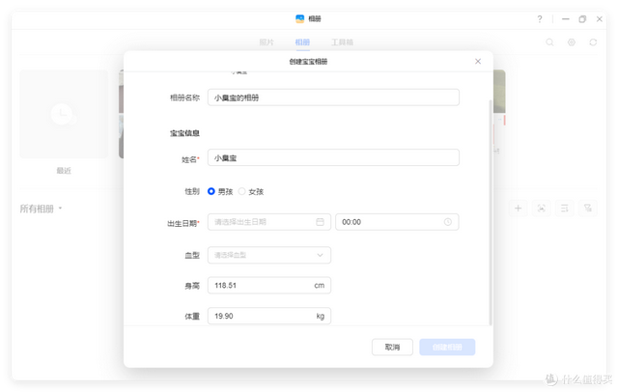
Task: Open the 血型 dropdown
Action: click(x=269, y=255)
